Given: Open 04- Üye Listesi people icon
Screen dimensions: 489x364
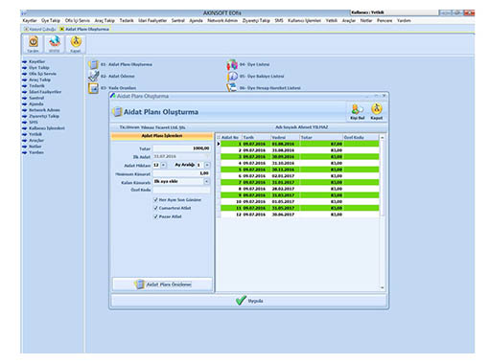Looking at the screenshot, I should 232,64.
